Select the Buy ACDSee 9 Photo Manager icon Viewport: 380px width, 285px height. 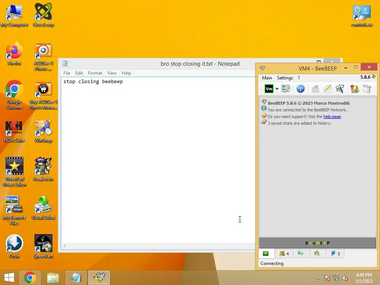tap(43, 95)
